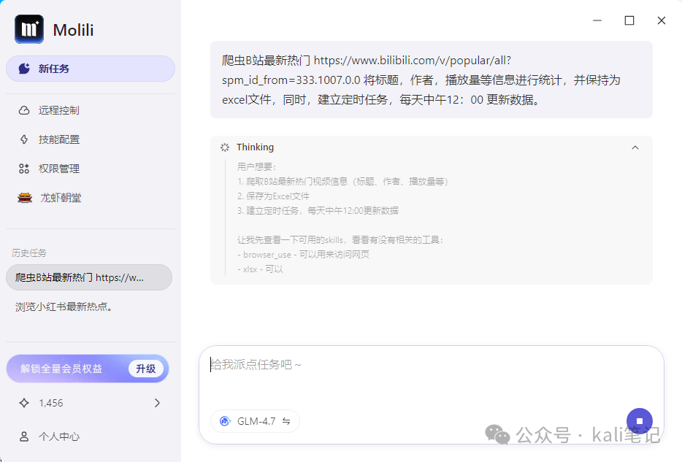Open the 远程控制 menu item
The width and height of the screenshot is (682, 462).
tap(91, 110)
